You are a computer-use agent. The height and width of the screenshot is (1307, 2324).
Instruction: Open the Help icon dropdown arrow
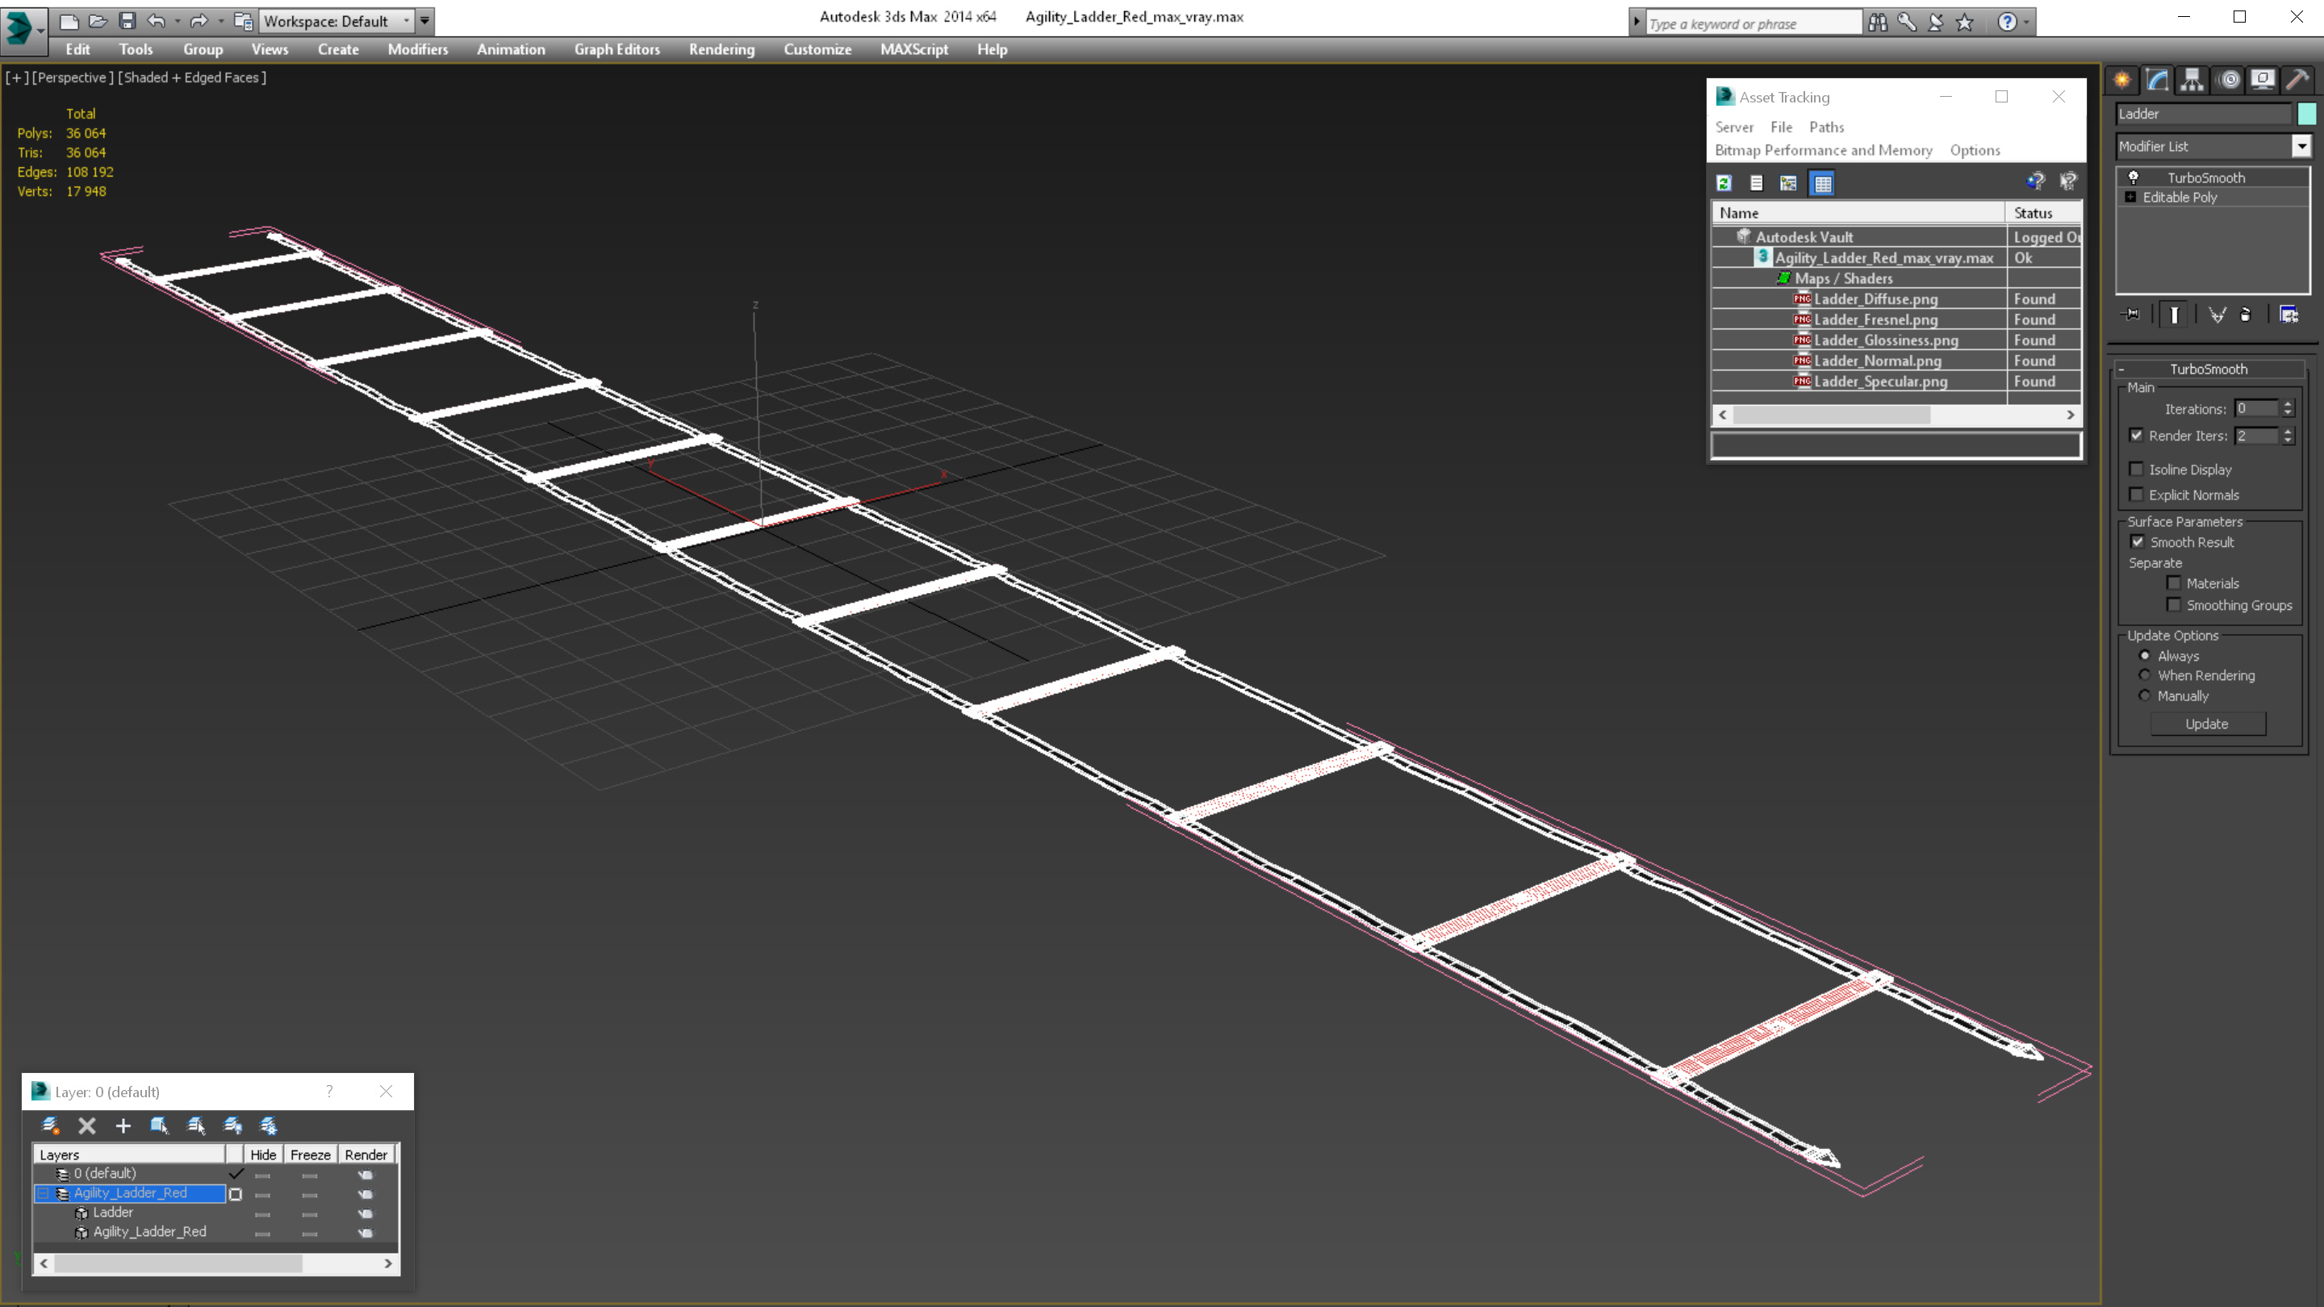[2026, 23]
